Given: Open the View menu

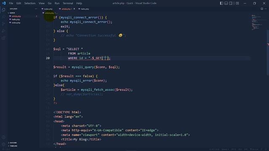Looking at the screenshot, I should click(x=42, y=3).
